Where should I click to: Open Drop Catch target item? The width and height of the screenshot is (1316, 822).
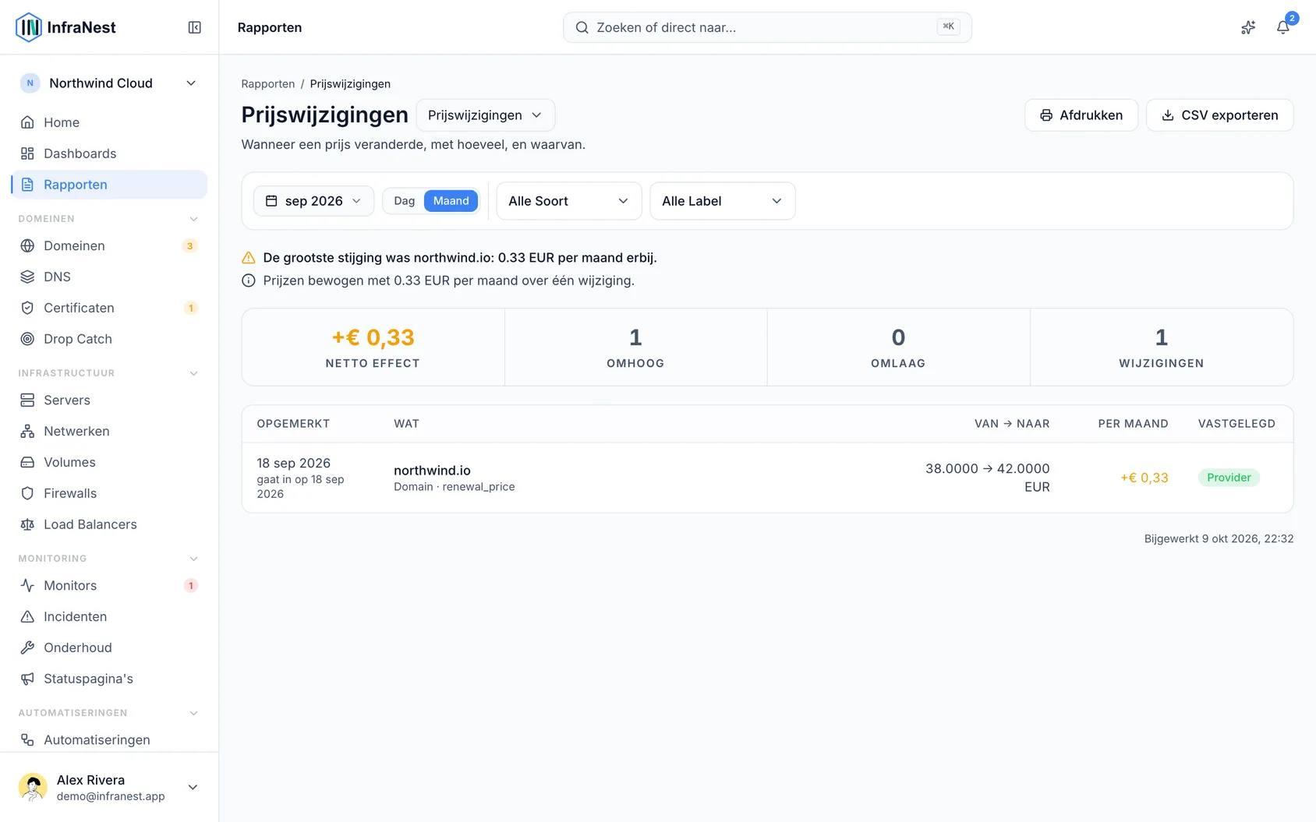pos(109,339)
